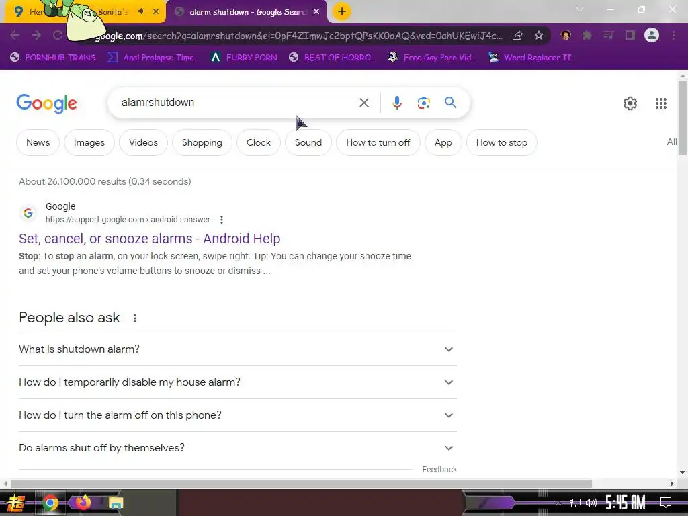Viewport: 688px width, 516px height.
Task: Open Firefox from the taskbar
Action: (x=83, y=502)
